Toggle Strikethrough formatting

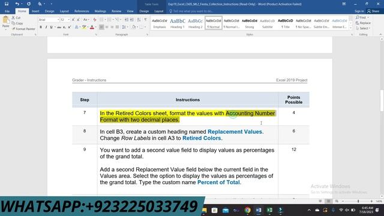click(59, 27)
